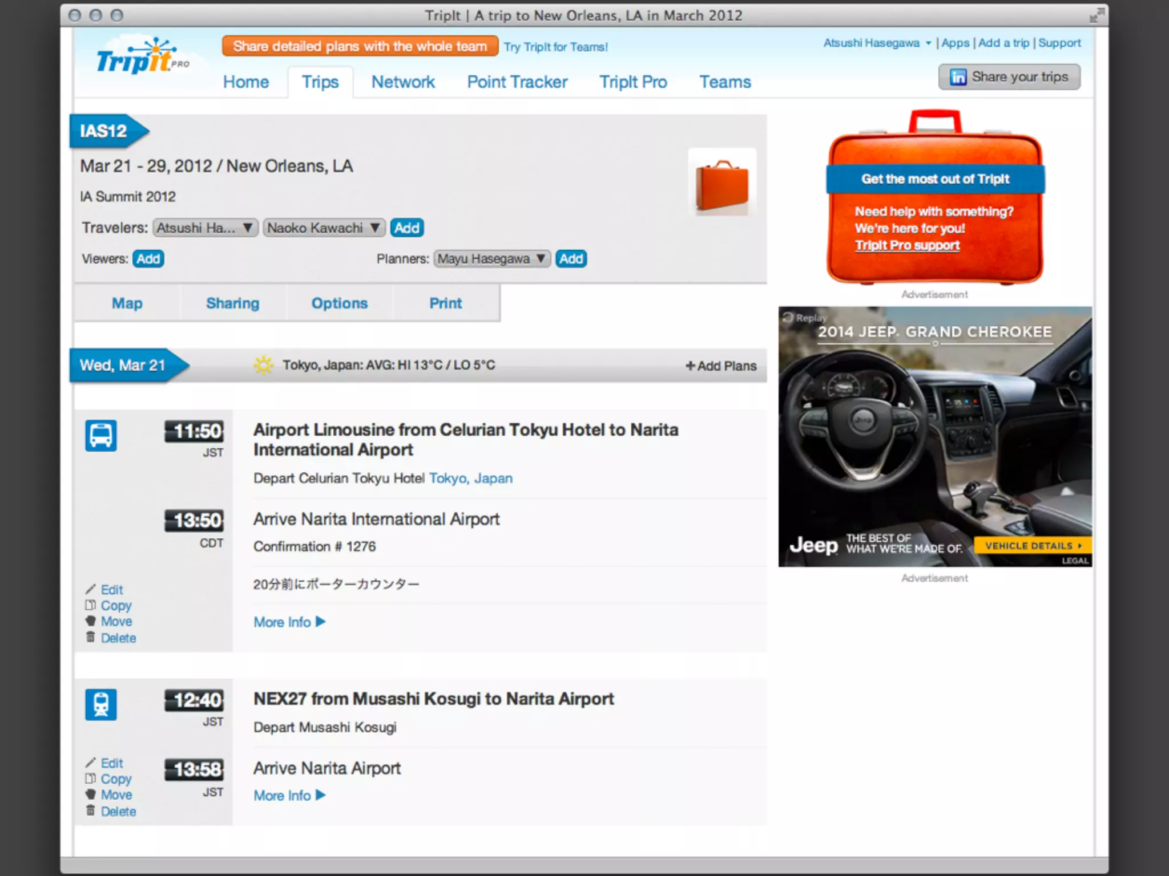Open the Tokyo, Japan location link
1169x876 pixels.
[x=470, y=478]
